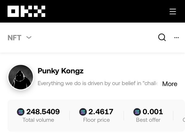Click the Solana icon beside best offer
The height and width of the screenshot is (139, 185).
point(137,112)
